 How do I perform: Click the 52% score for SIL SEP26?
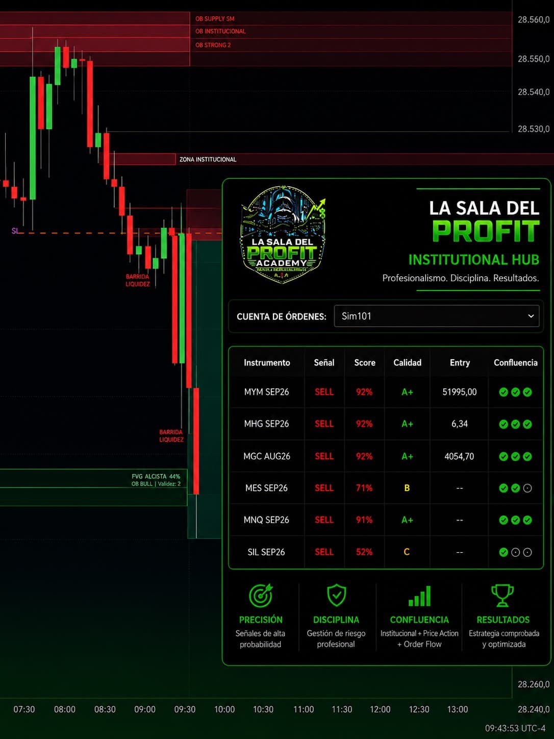(x=364, y=552)
